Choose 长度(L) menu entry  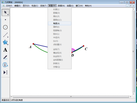pyautogui.click(x=60, y=9)
